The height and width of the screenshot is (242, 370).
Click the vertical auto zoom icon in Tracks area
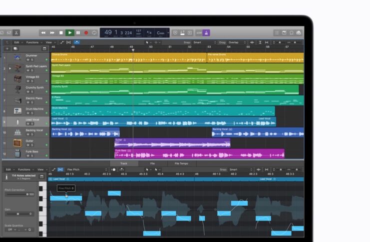(260, 42)
